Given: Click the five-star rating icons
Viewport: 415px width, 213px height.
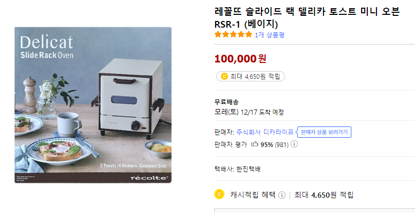Looking at the screenshot, I should pos(233,35).
